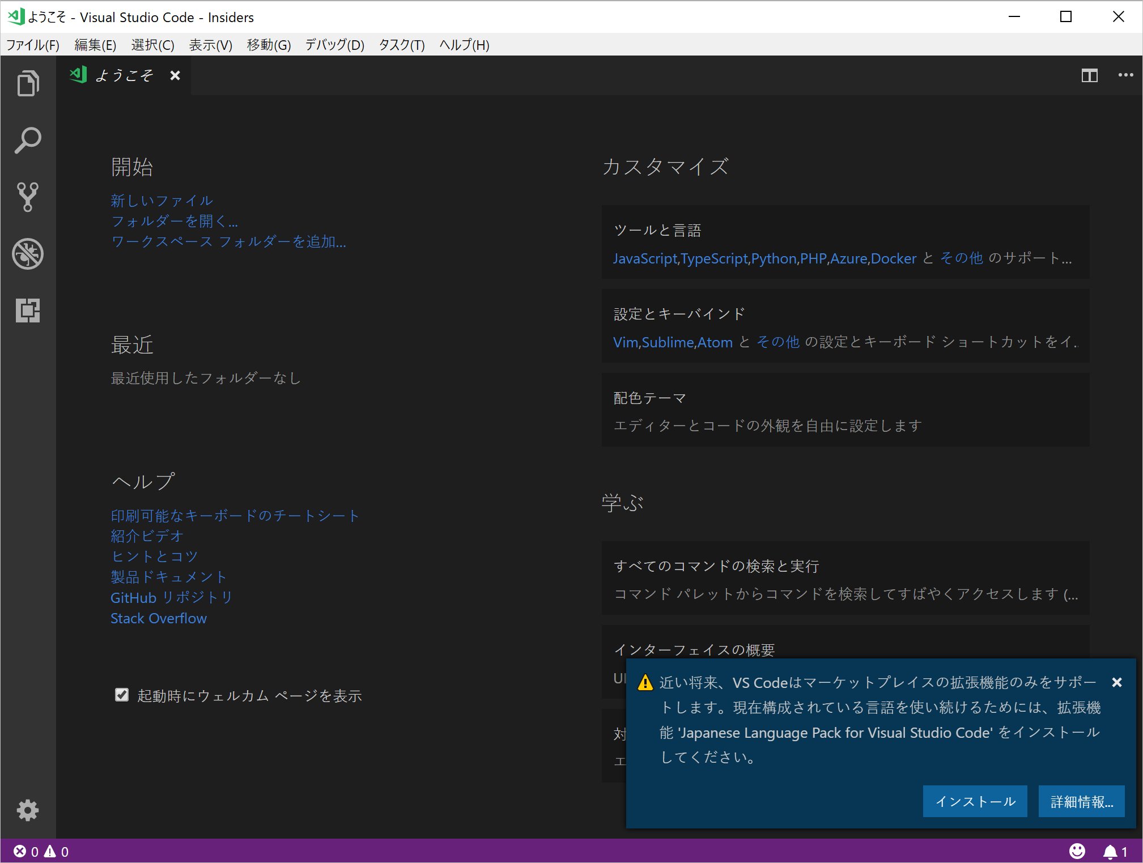Viewport: 1143px width, 863px height.
Task: Click the PHP language link
Action: tap(813, 258)
